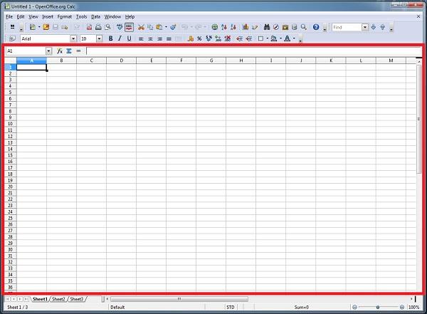Open the Format menu

[65, 16]
